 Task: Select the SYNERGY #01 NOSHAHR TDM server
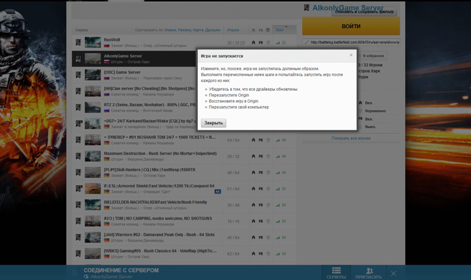(x=184, y=140)
